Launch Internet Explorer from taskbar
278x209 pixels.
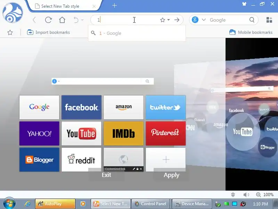coord(27,204)
